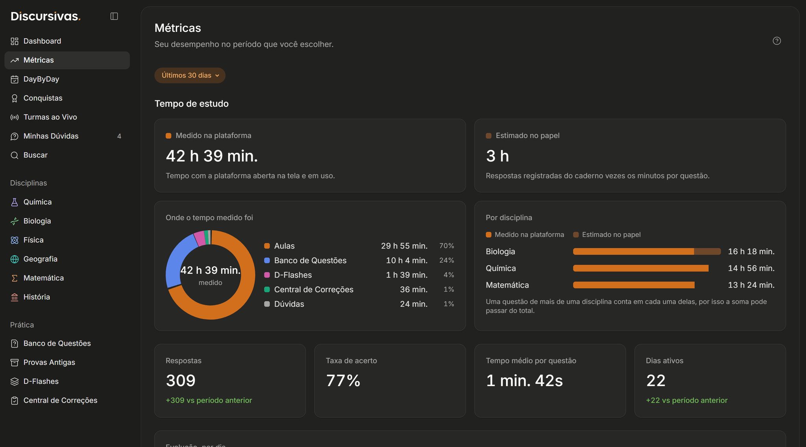This screenshot has width=806, height=447.
Task: Click the Matemática sigma icon
Action: 15,278
